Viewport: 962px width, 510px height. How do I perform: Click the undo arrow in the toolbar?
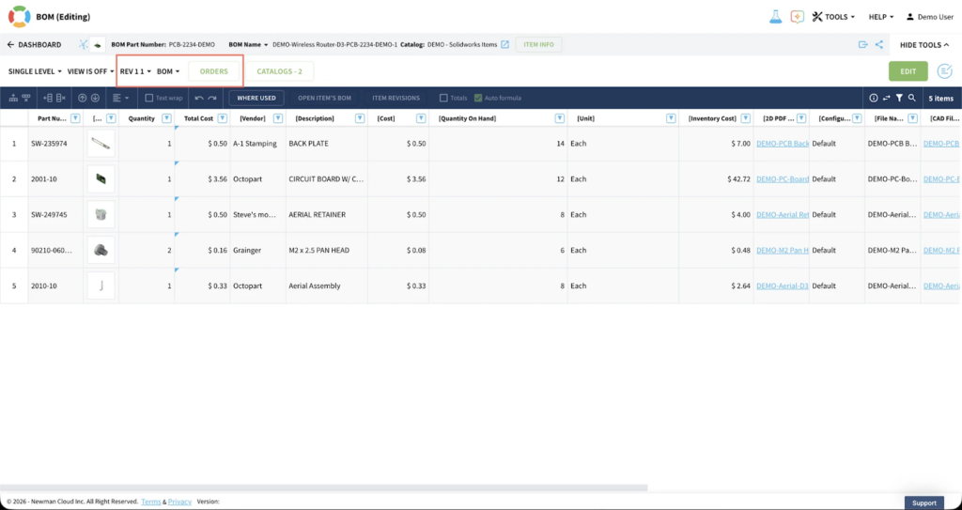coord(198,98)
